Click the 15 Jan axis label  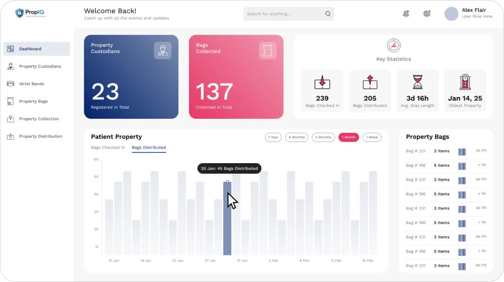[x=114, y=261]
